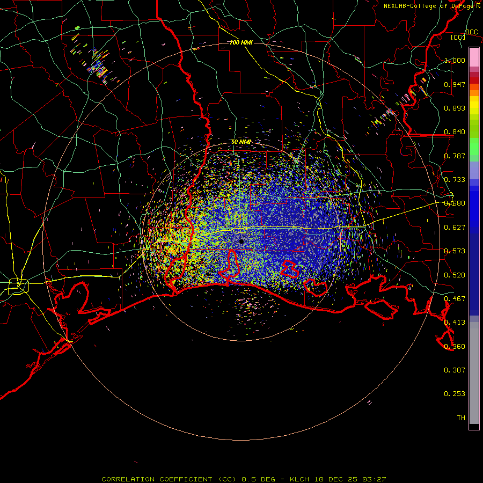Select the 1.000 value on the color scale

pyautogui.click(x=455, y=60)
